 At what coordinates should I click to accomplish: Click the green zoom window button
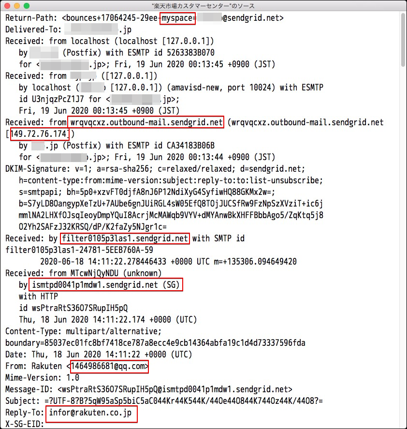[x=27, y=6]
